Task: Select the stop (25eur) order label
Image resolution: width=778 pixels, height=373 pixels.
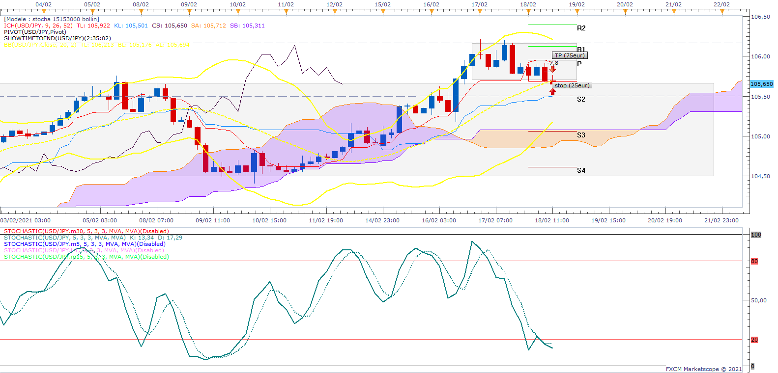Action: click(572, 85)
